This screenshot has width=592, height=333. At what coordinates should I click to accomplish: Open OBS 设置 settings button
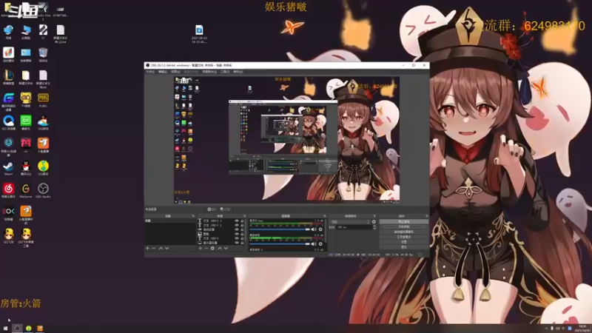pos(403,242)
